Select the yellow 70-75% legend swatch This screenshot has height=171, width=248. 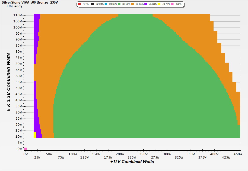pyautogui.click(x=159, y=4)
